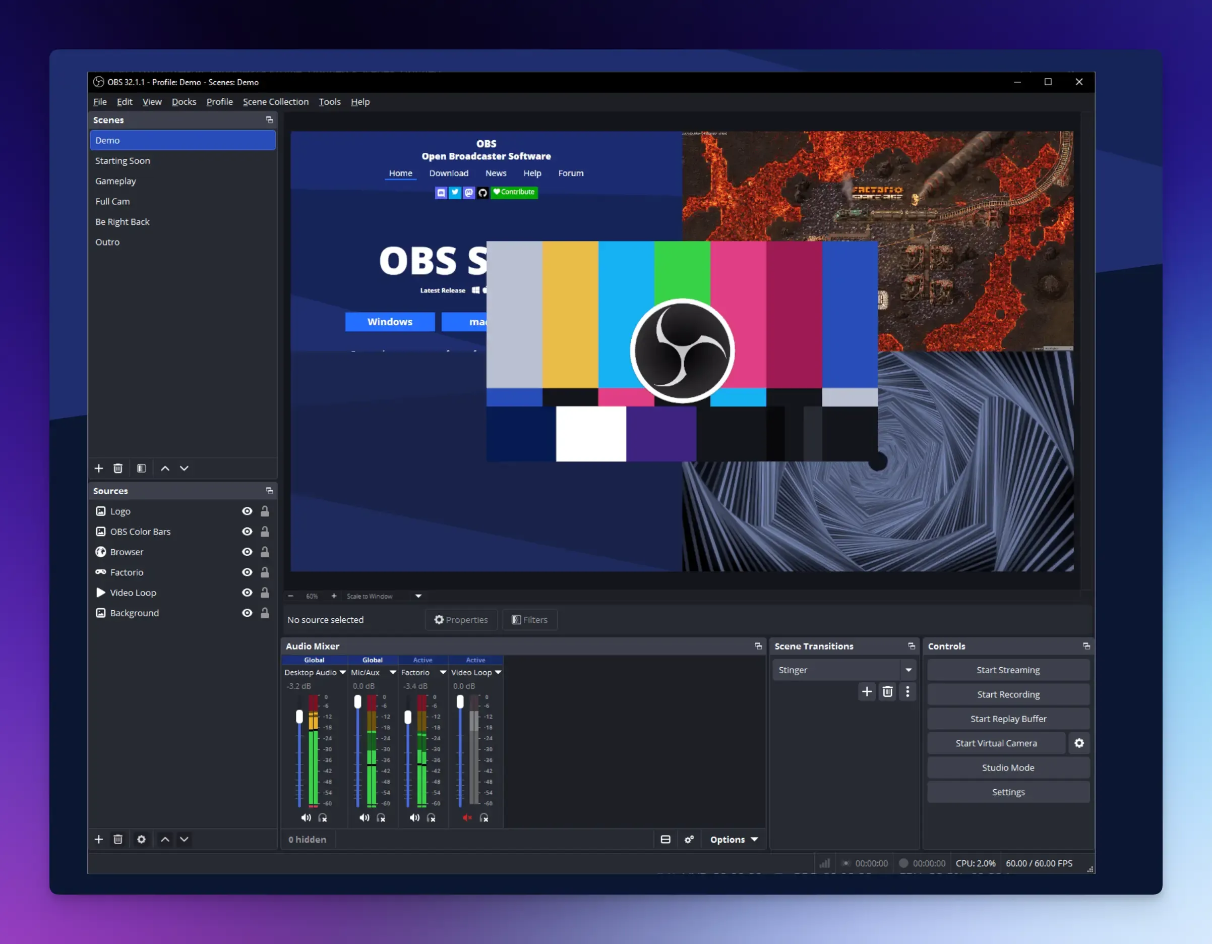Toggle lock on the Logo source

point(265,511)
